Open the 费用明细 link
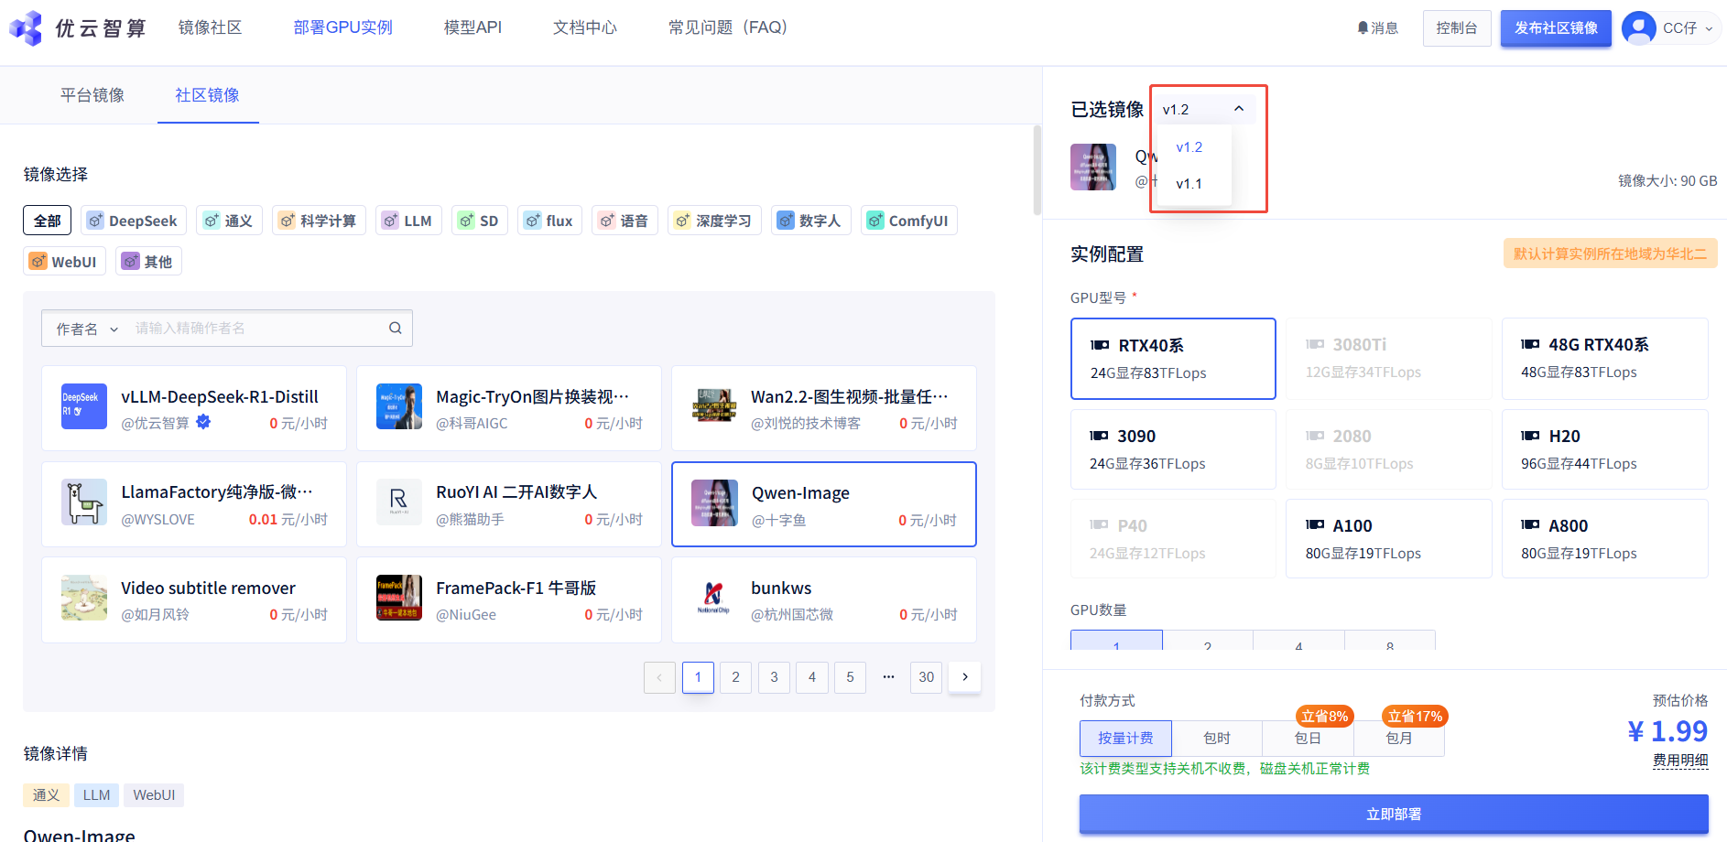Viewport: 1727px width, 842px height. [x=1680, y=761]
